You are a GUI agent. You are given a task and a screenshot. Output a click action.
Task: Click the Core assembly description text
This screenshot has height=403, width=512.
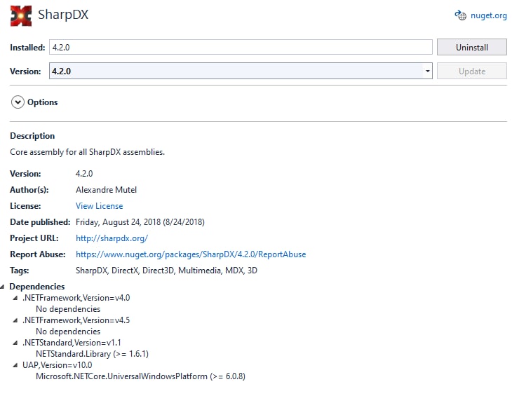pos(87,152)
